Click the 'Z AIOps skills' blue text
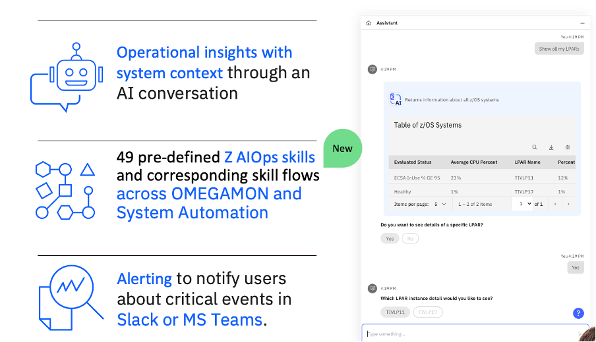This screenshot has width=596, height=342. (x=270, y=157)
